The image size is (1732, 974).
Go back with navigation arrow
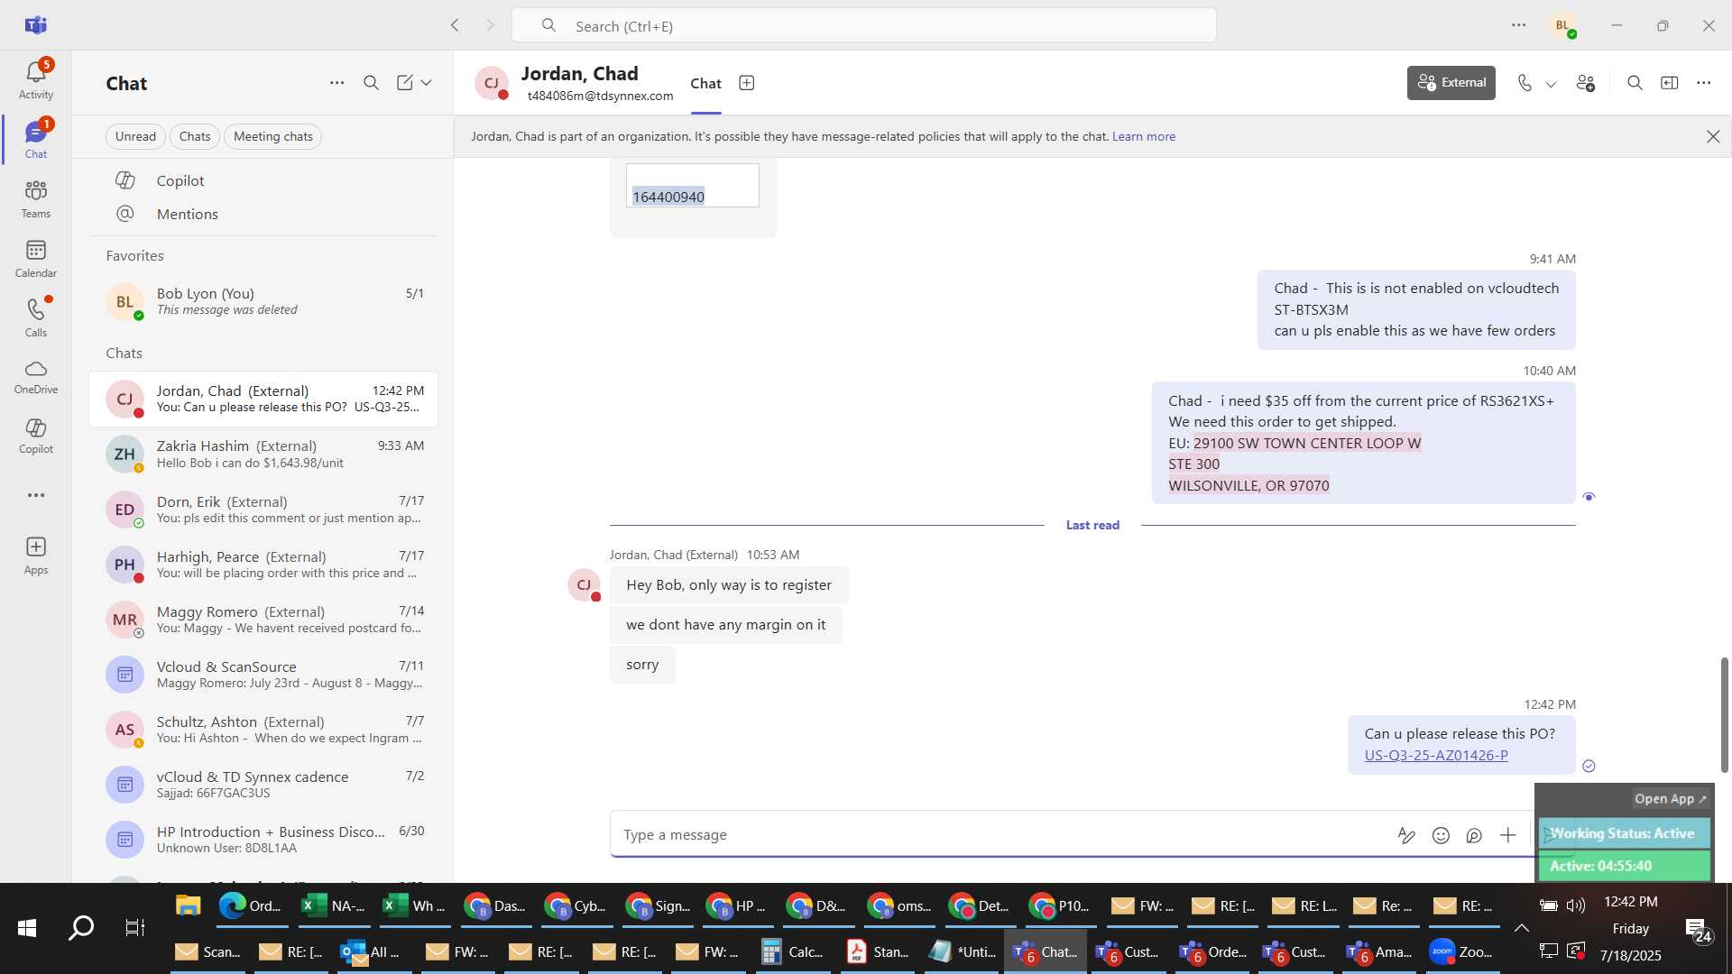[455, 25]
